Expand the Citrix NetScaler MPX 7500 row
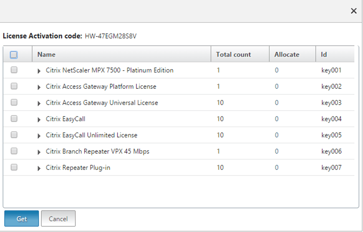This screenshot has height=232, width=363. [x=39, y=70]
